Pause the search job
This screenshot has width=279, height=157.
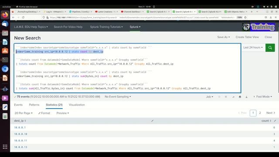pyautogui.click(x=219, y=97)
